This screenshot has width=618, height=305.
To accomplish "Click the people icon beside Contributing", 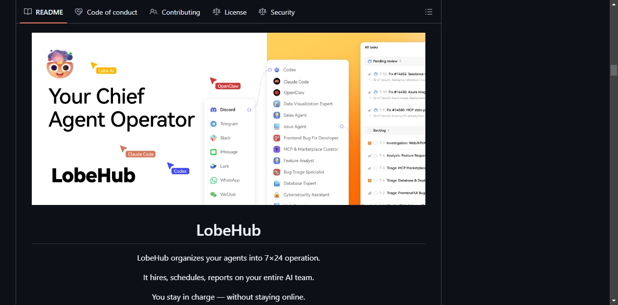I will [154, 12].
